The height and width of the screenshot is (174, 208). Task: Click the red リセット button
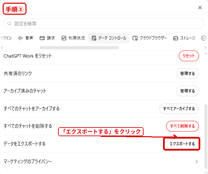(x=189, y=56)
